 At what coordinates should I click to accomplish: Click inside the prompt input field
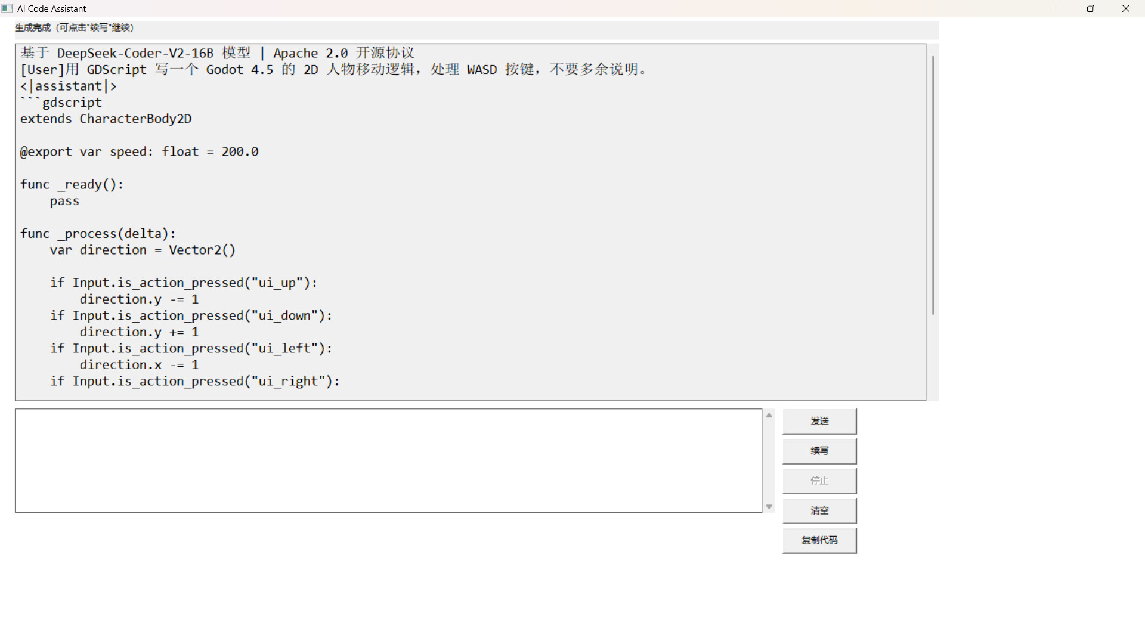pos(388,460)
